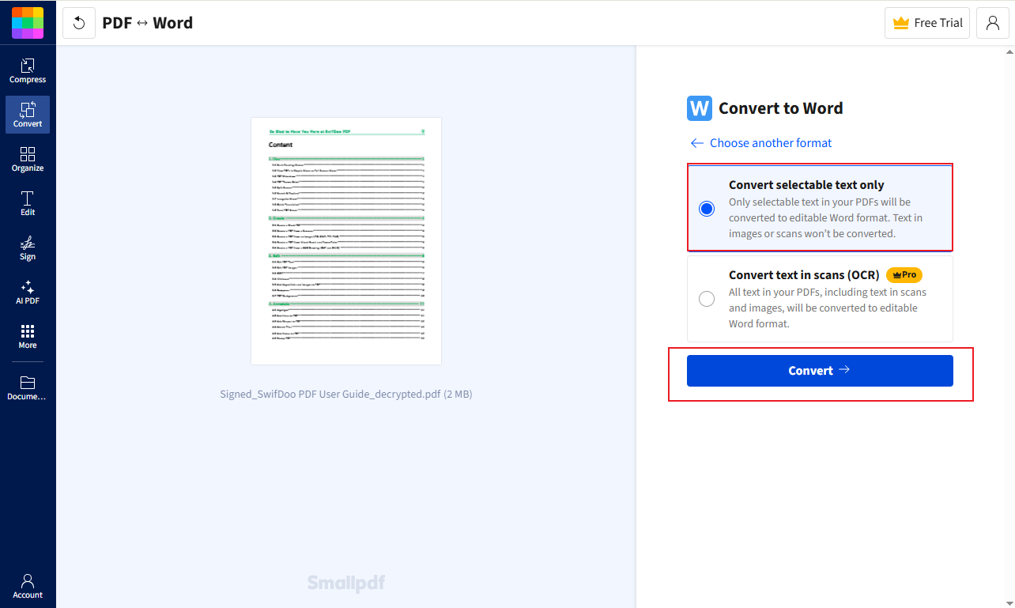
Task: Click the Convert to Word heading
Action: click(781, 108)
